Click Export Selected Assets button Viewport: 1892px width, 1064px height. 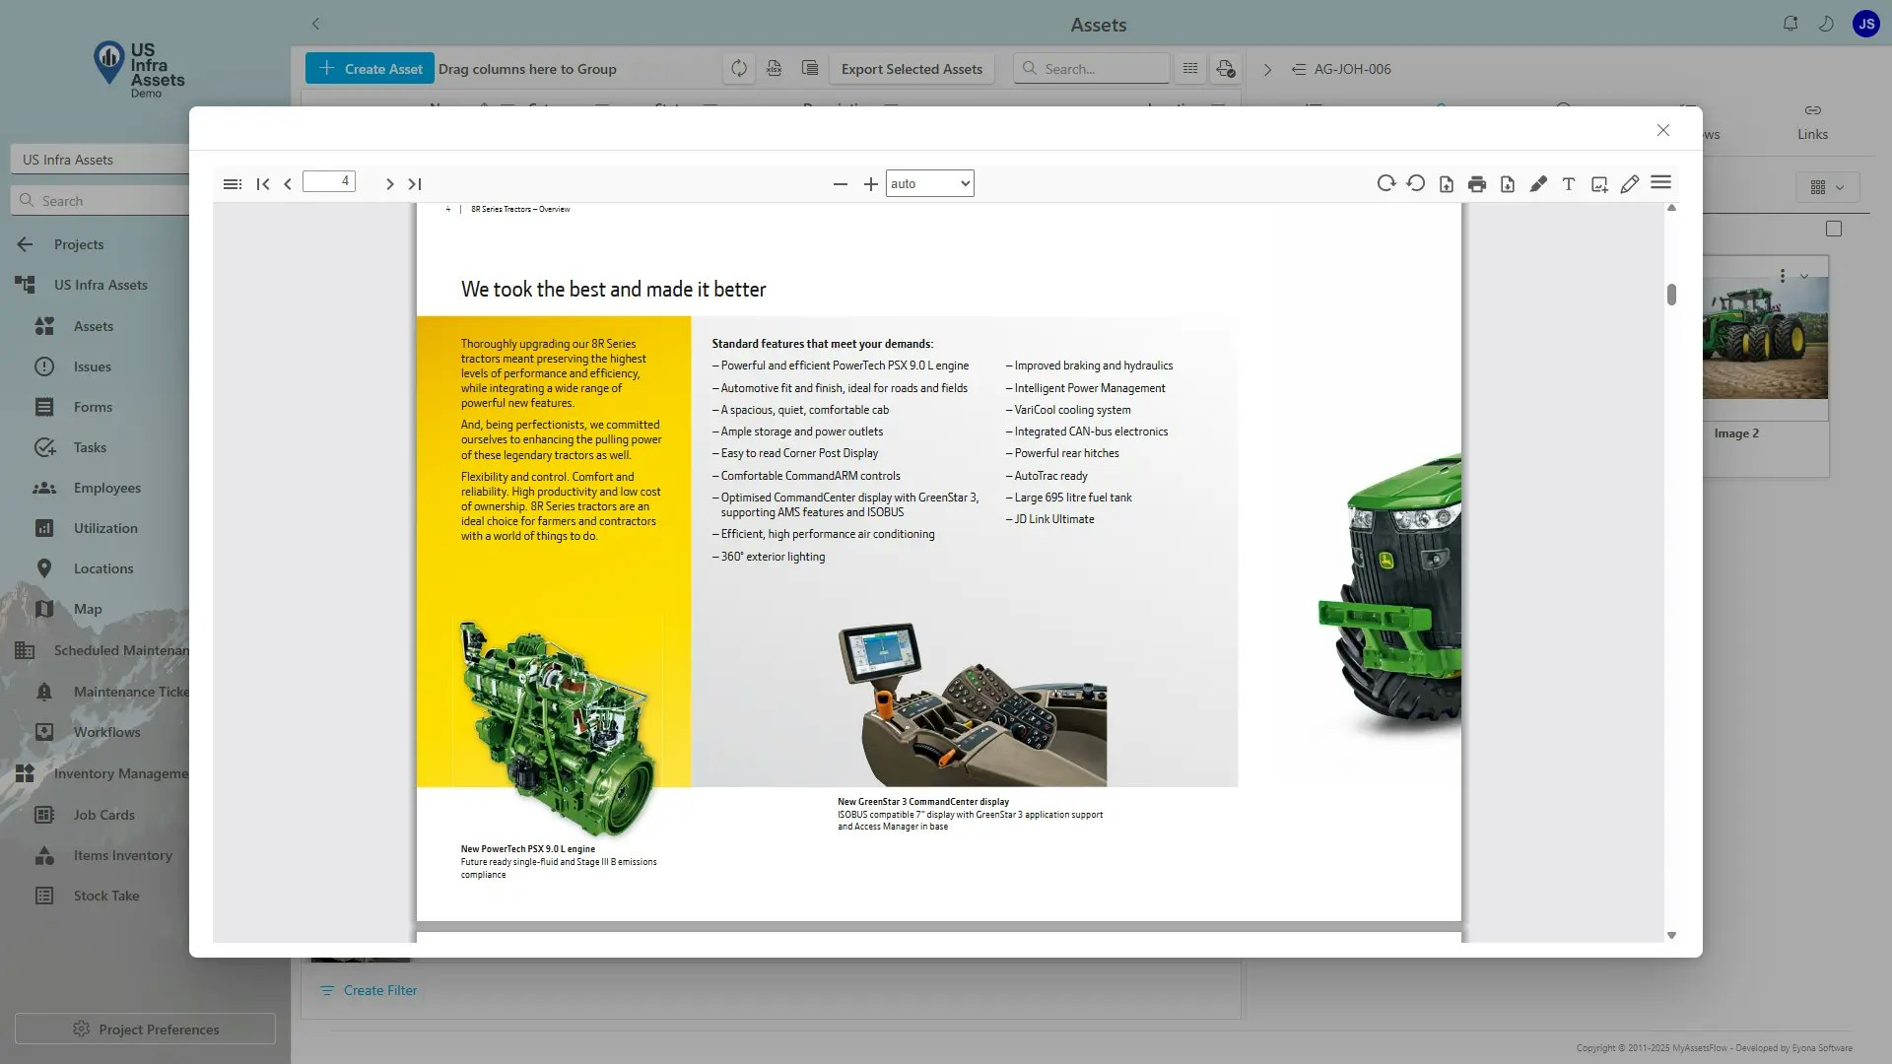[912, 69]
